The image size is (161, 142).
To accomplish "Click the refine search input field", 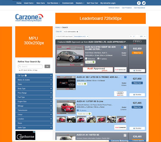I will [x=30, y=66].
